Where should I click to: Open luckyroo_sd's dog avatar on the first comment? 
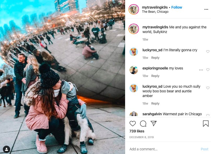click(x=134, y=52)
